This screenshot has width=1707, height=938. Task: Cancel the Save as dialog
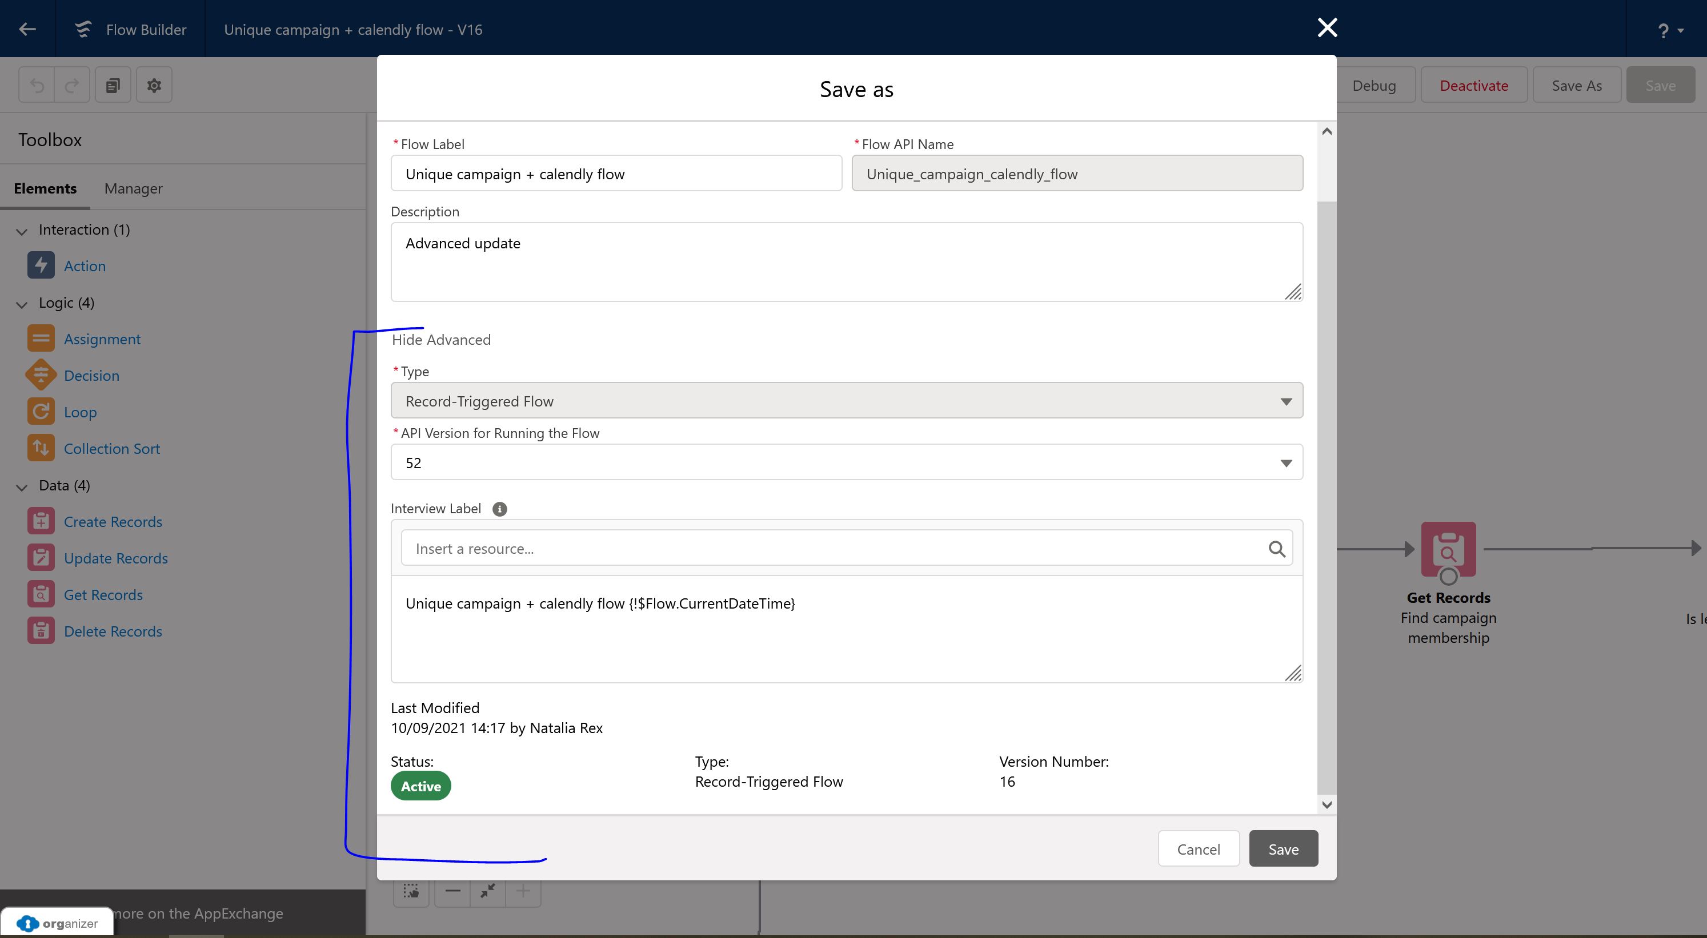click(1198, 848)
